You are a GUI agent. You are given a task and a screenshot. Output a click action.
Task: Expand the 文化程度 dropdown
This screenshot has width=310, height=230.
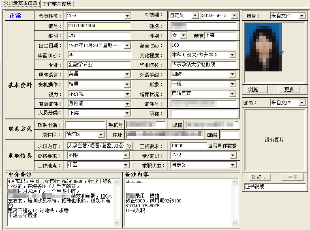click(233, 55)
